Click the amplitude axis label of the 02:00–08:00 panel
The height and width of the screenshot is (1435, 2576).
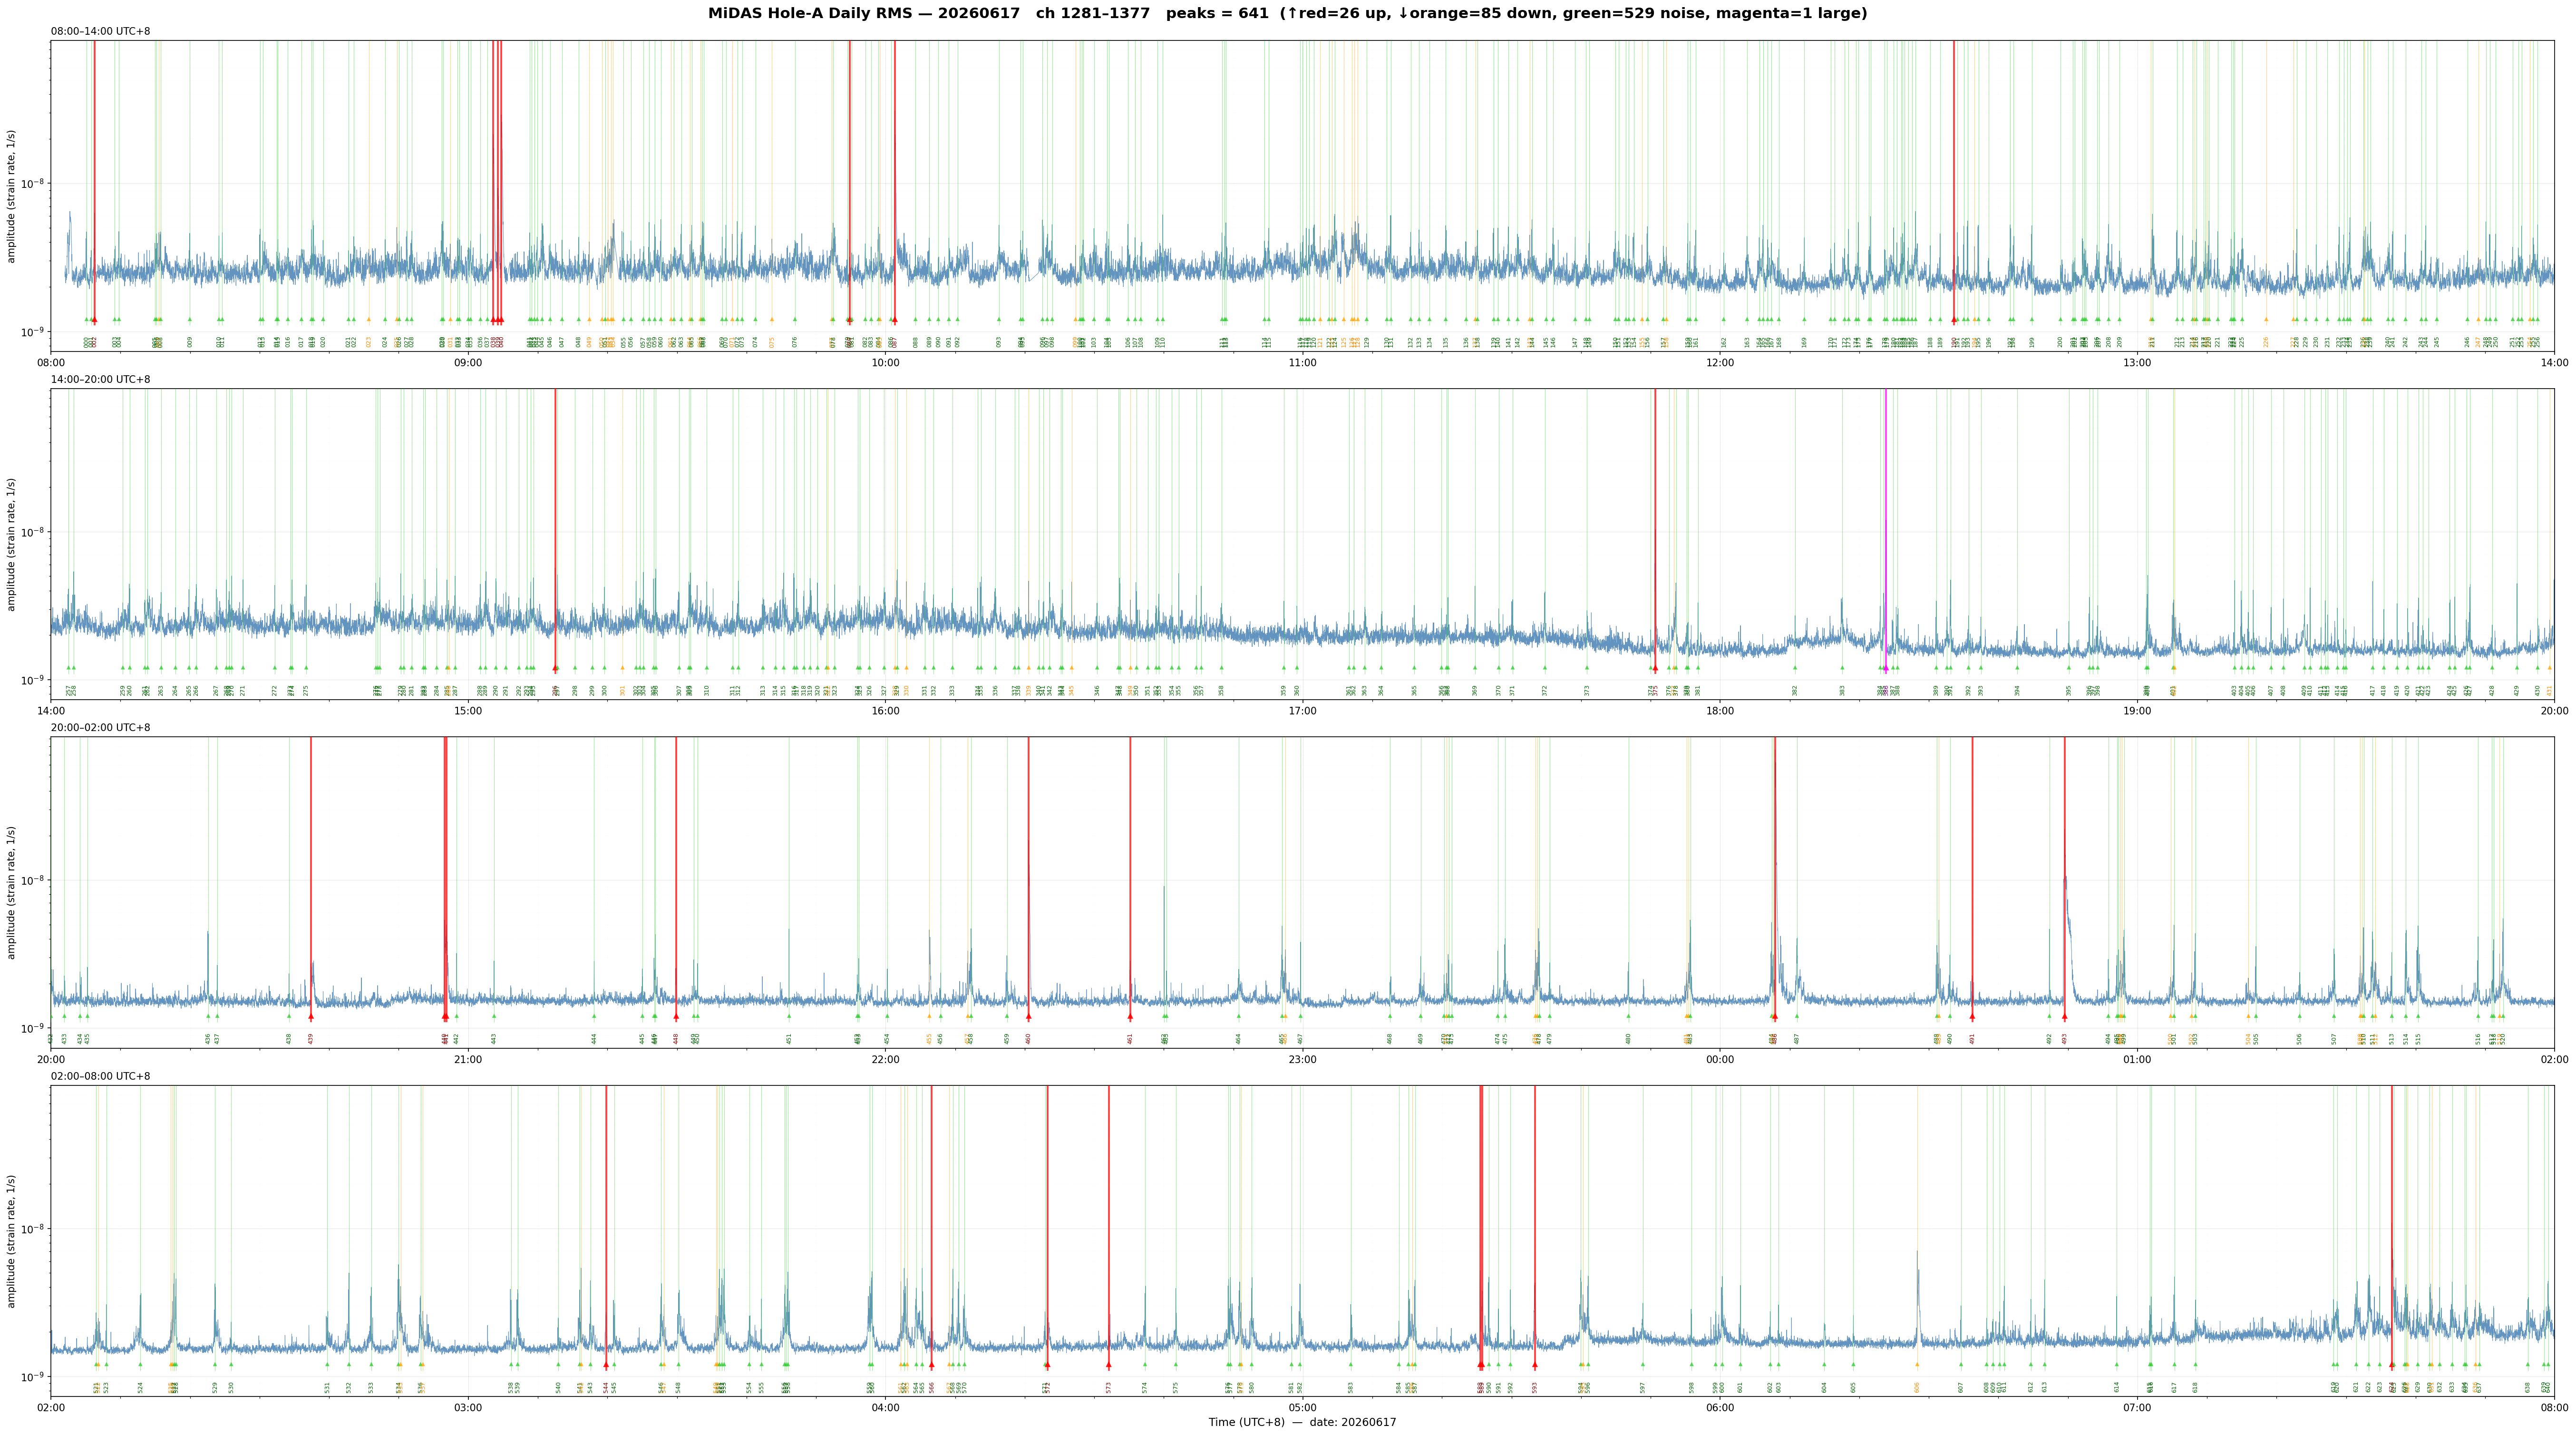(x=11, y=1240)
